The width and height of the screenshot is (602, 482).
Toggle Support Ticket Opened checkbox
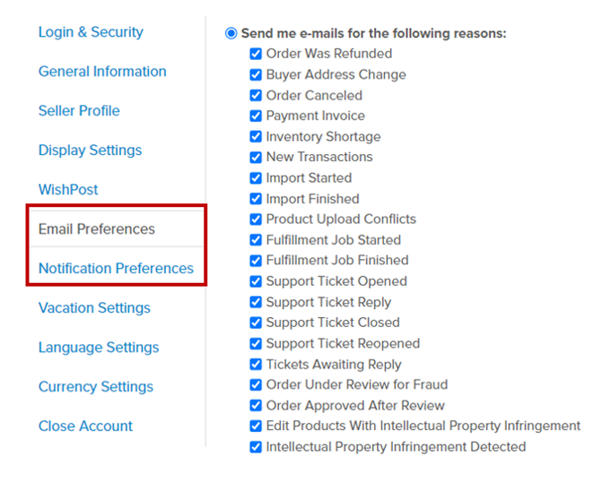pos(256,281)
